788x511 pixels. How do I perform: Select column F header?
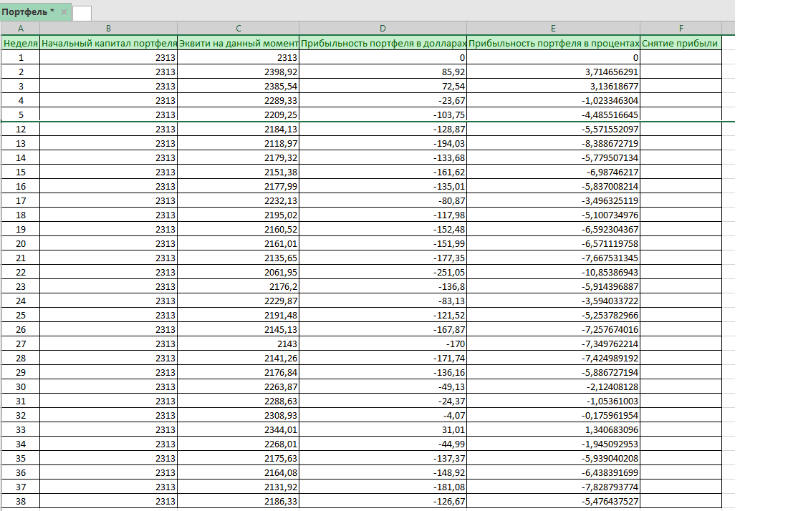pyautogui.click(x=681, y=29)
